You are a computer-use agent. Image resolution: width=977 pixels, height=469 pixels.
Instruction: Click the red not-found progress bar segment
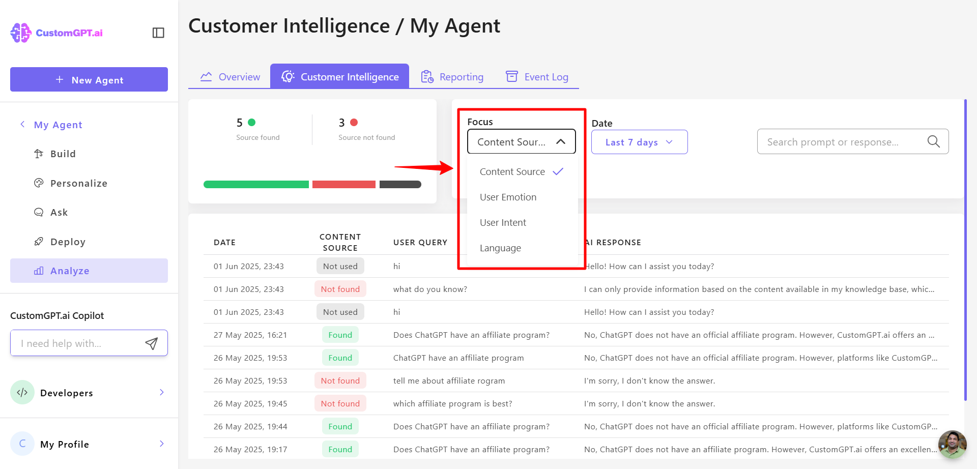point(344,185)
